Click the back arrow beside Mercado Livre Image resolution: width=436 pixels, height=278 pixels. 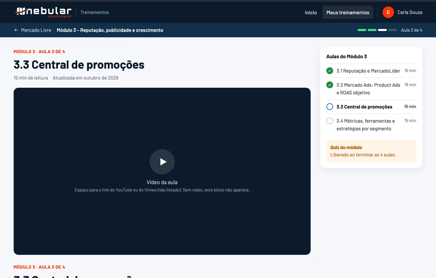coord(16,30)
